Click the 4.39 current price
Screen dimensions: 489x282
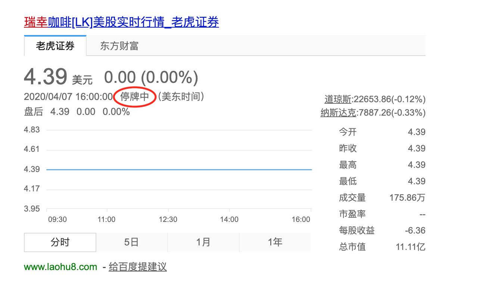coord(46,76)
